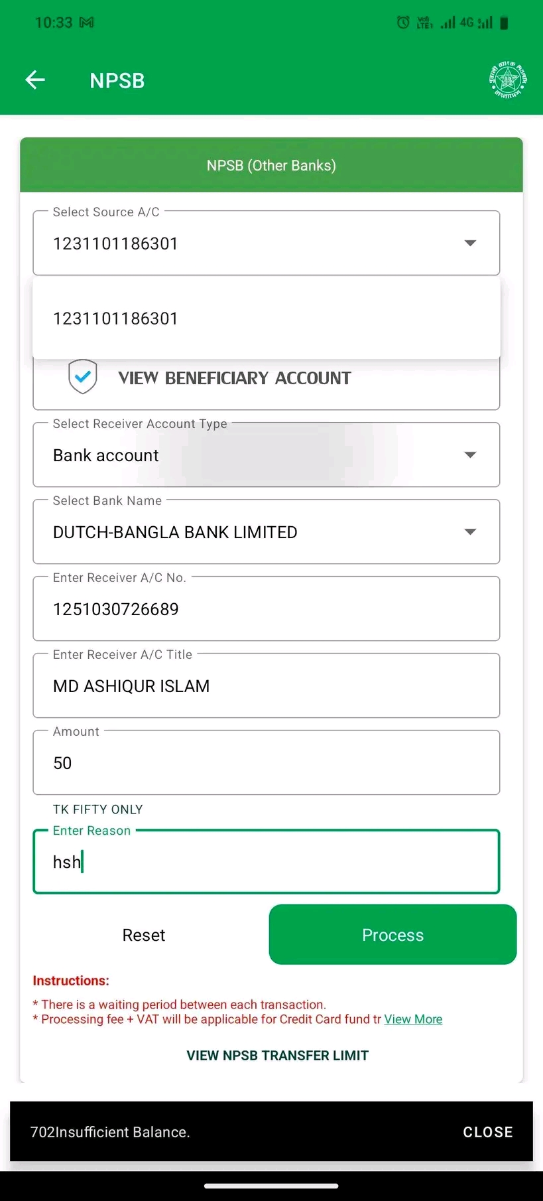
Task: Click the Amount input field
Action: [267, 762]
